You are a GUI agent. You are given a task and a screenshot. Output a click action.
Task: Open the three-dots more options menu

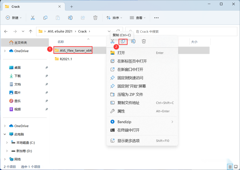coord(156,18)
